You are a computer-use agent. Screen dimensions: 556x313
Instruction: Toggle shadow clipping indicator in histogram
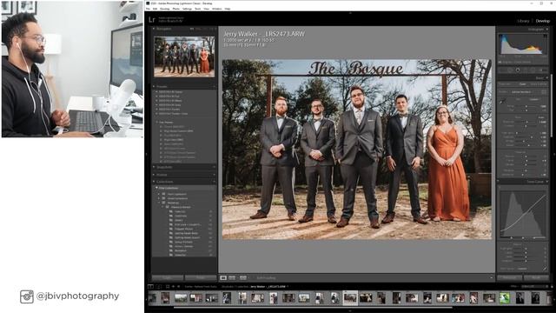(x=500, y=36)
